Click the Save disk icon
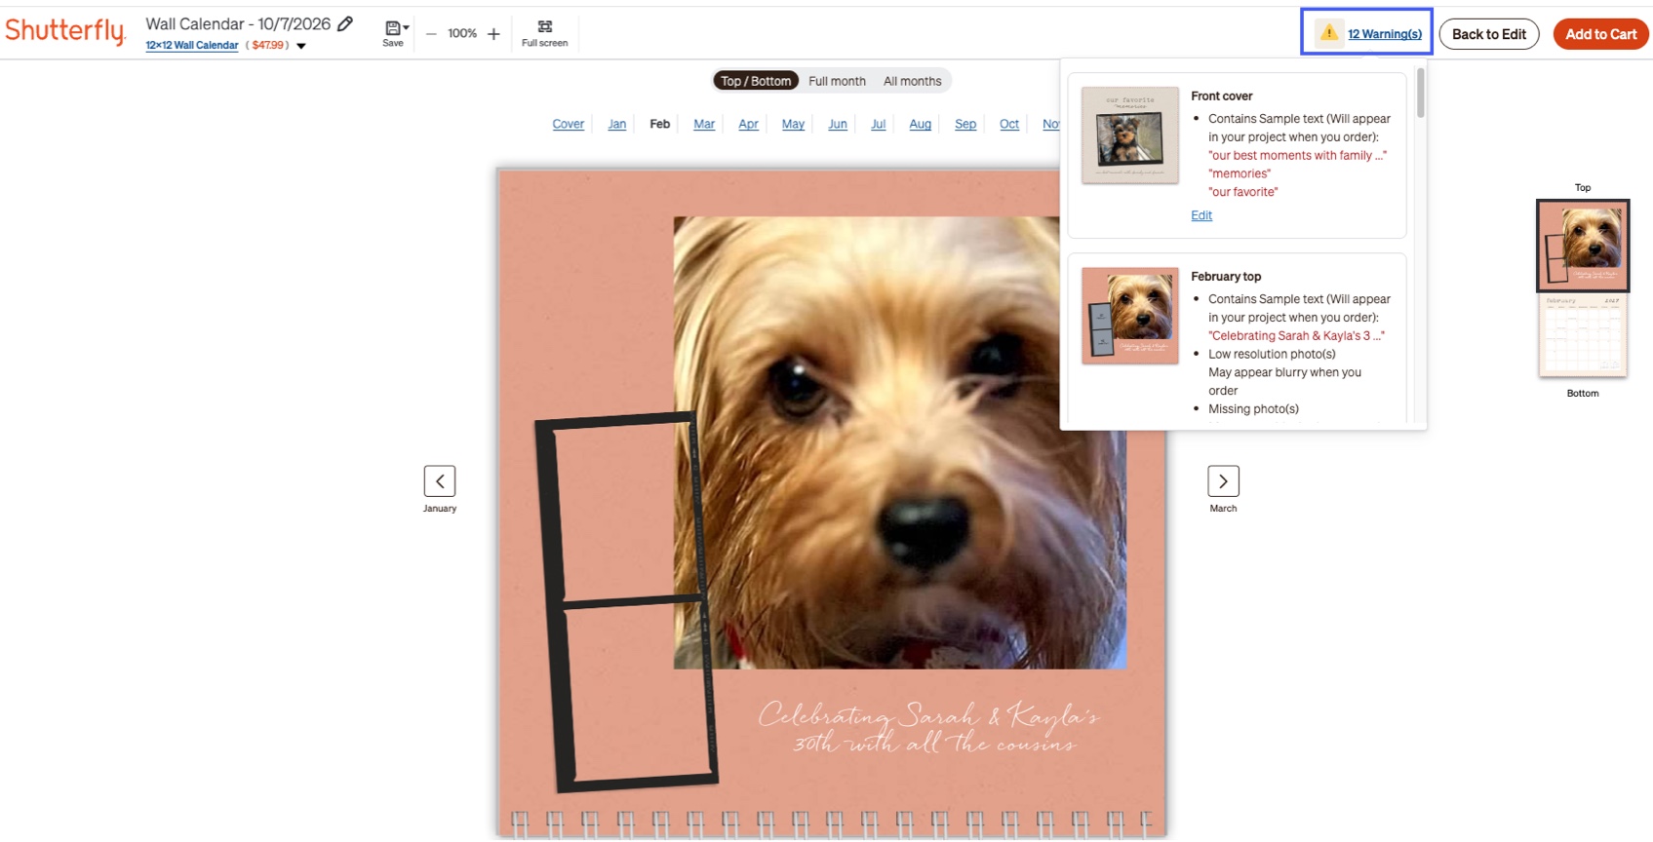 click(393, 28)
